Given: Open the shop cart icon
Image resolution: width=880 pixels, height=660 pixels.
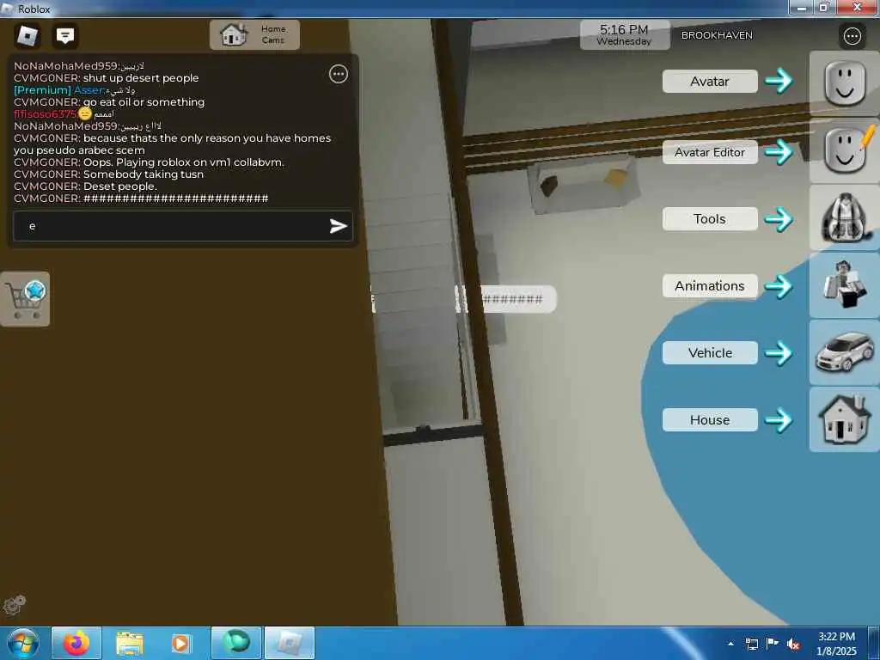Looking at the screenshot, I should pyautogui.click(x=25, y=298).
